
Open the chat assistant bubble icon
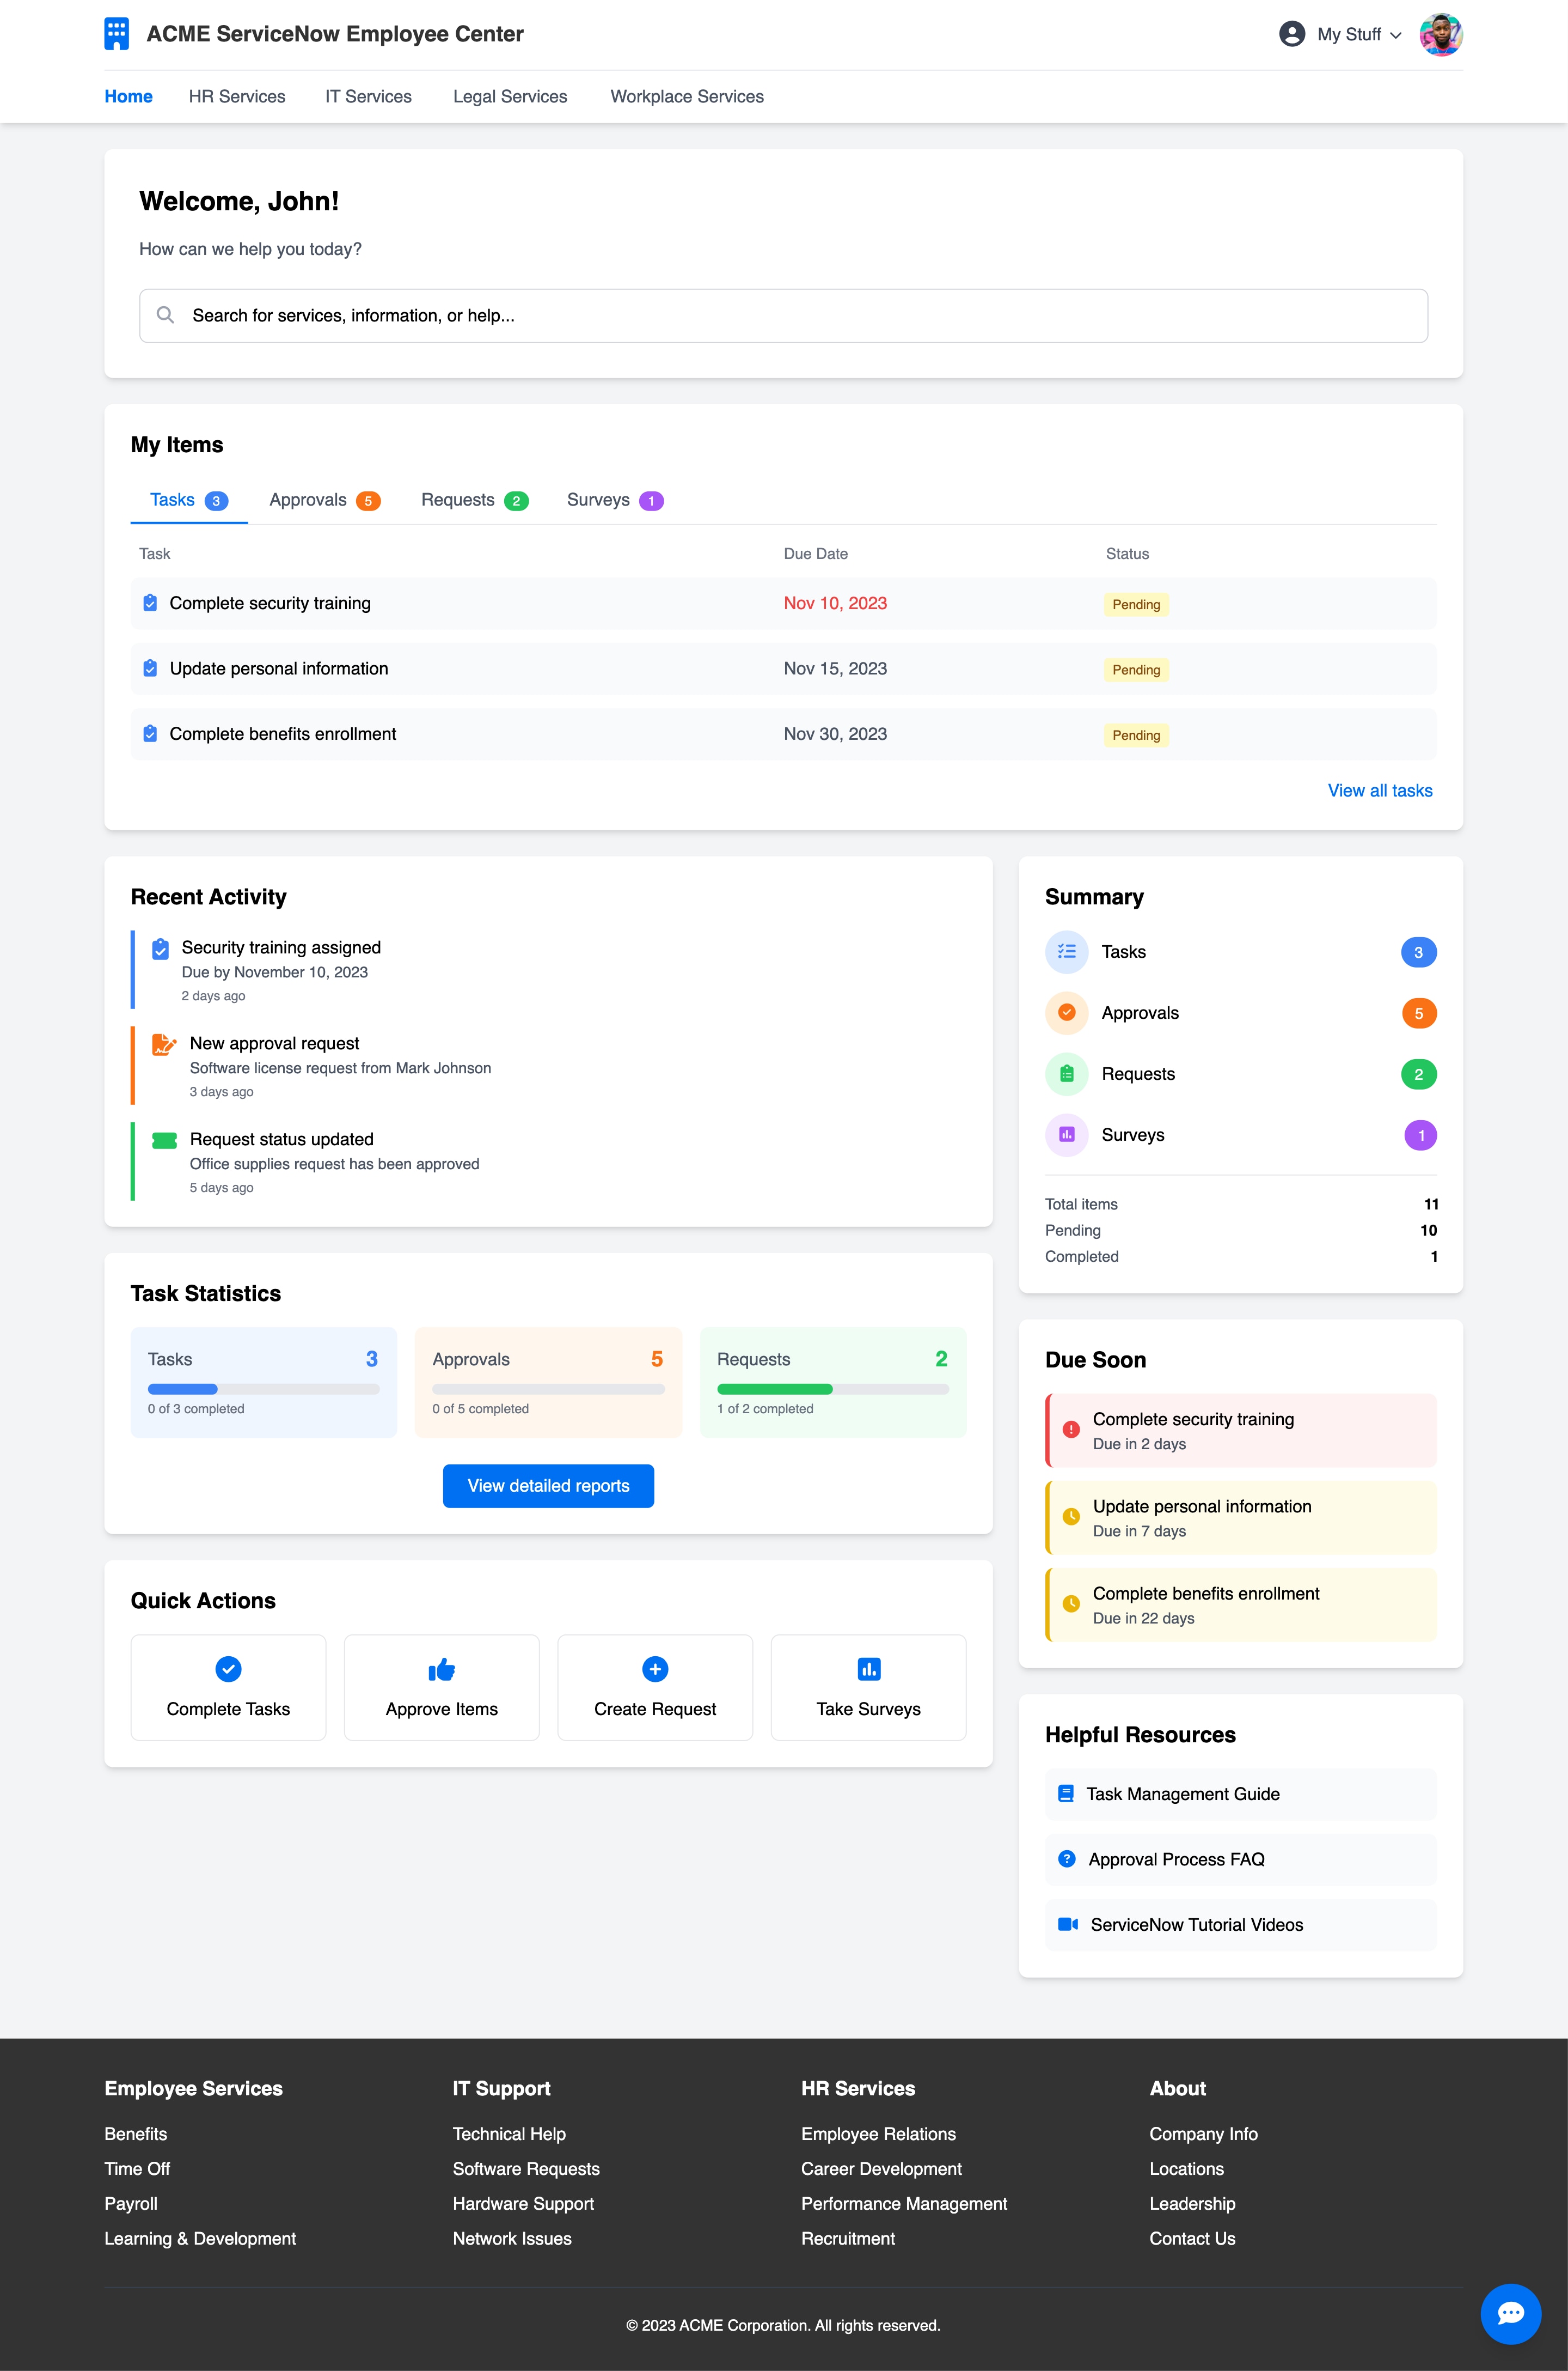click(1510, 2313)
